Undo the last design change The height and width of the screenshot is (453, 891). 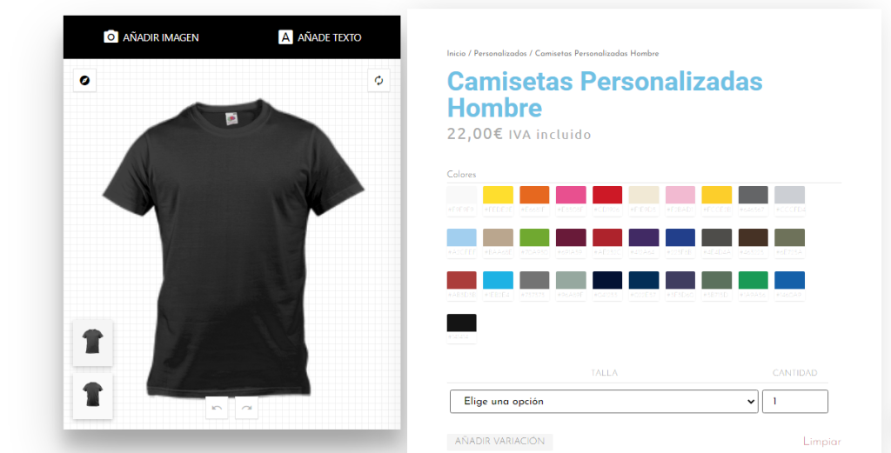tap(217, 408)
